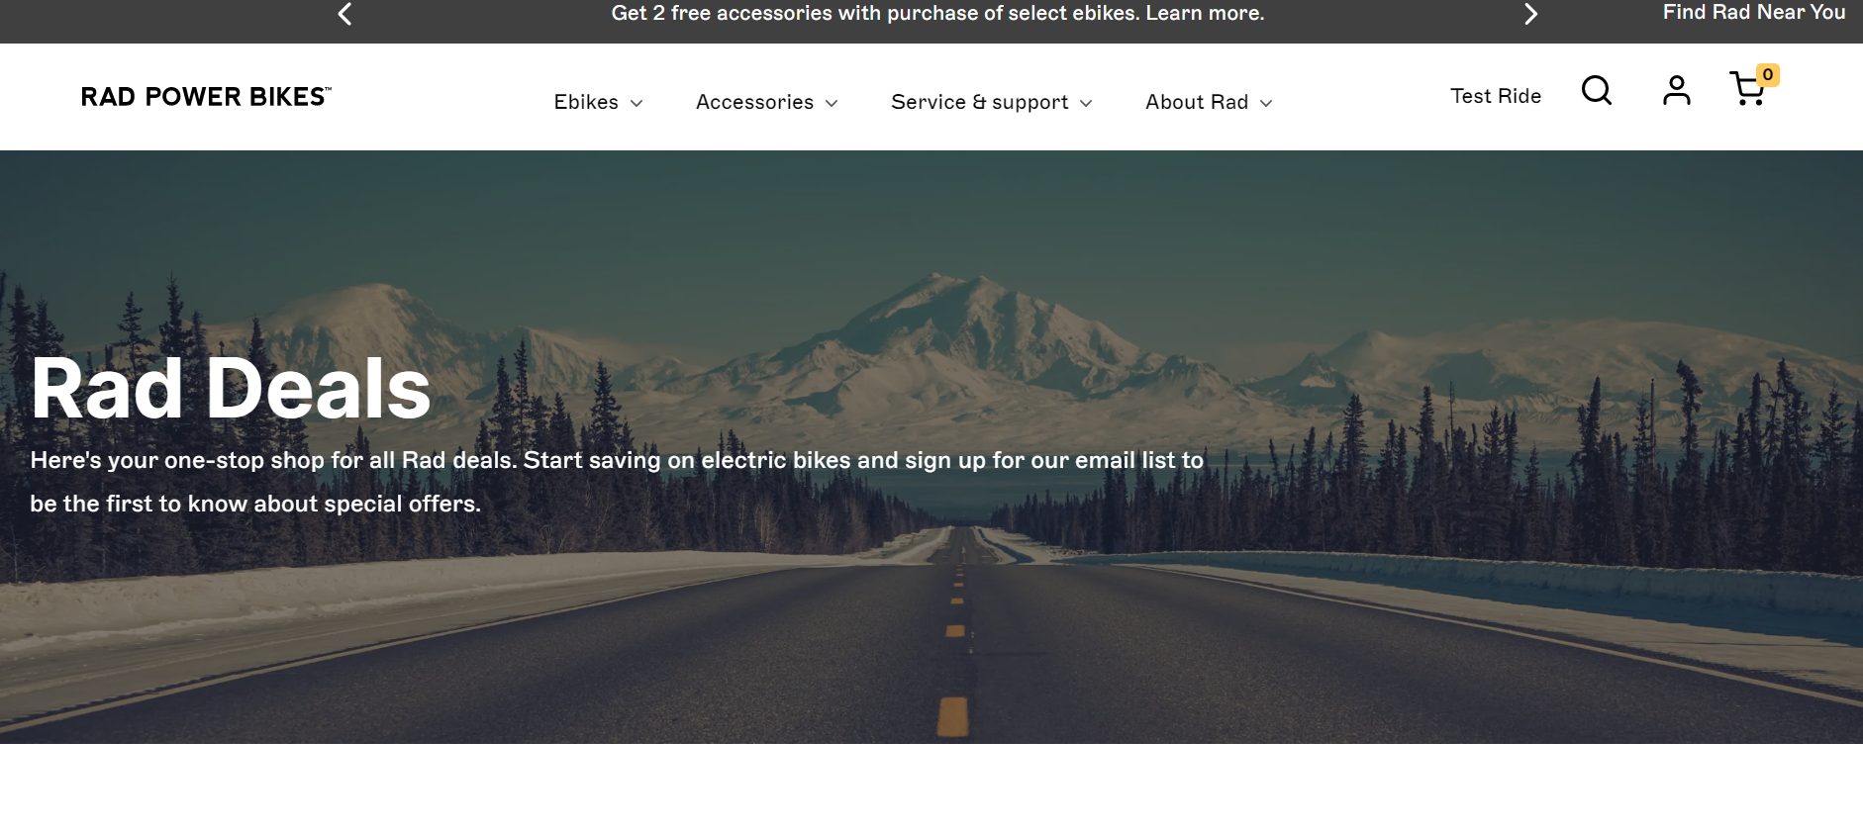Click the free accessories Learn more announcement
Viewport: 1863px width, 832px height.
(937, 13)
